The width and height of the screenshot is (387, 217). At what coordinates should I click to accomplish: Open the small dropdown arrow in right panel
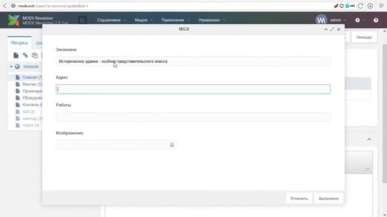pos(368,168)
